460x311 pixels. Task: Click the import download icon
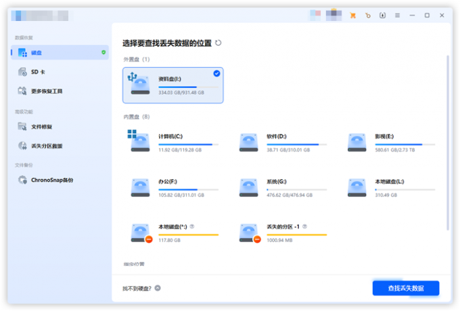[383, 16]
